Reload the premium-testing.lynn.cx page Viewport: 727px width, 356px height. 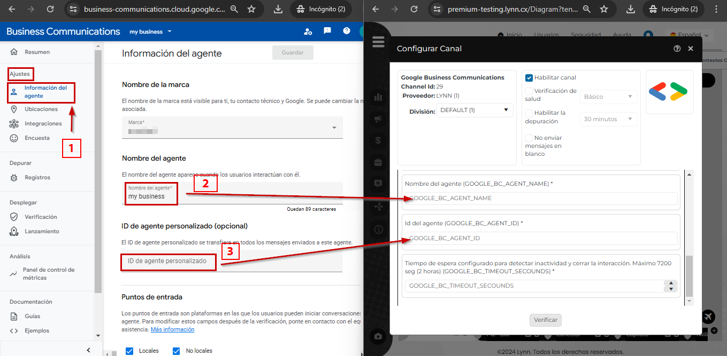click(x=414, y=9)
